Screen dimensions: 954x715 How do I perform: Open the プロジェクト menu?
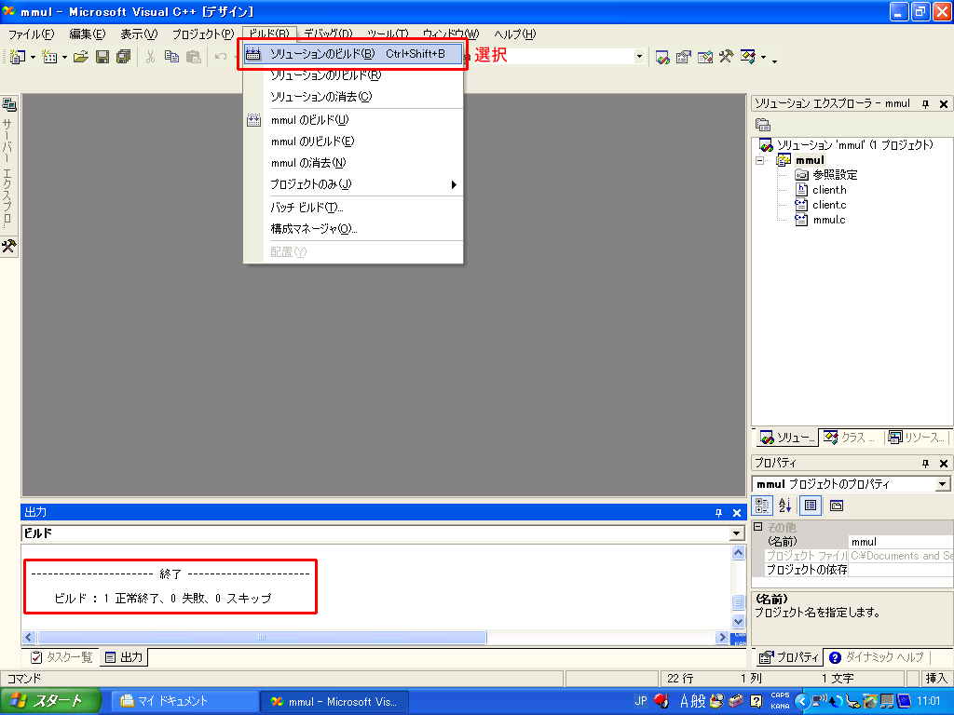[202, 34]
